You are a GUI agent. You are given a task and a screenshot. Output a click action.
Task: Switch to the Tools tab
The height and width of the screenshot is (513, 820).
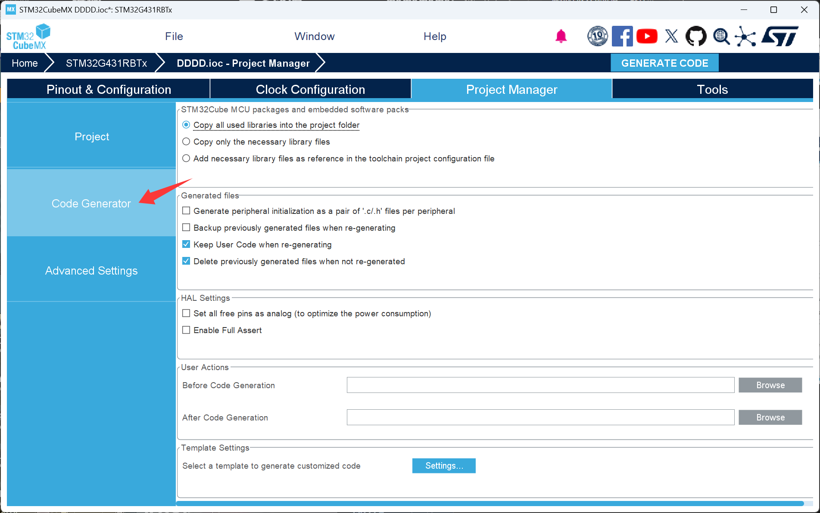712,90
